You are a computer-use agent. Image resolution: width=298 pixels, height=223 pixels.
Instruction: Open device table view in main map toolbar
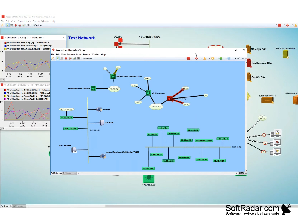click(x=28, y=25)
